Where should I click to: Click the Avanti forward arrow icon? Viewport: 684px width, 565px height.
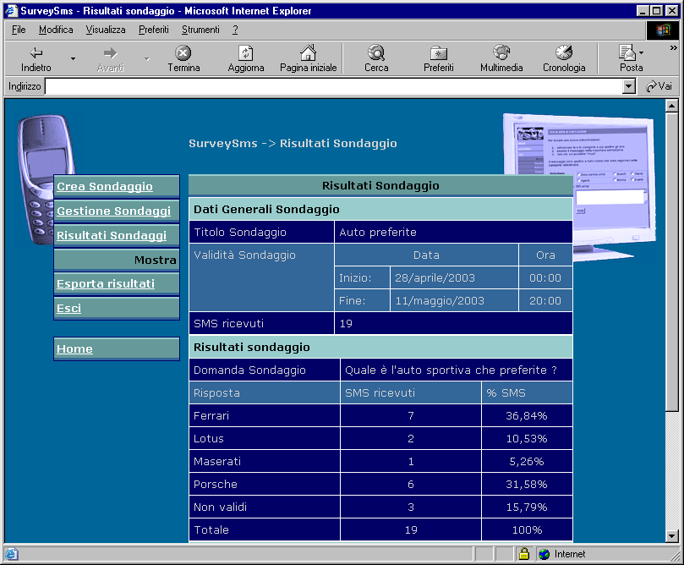tap(111, 53)
